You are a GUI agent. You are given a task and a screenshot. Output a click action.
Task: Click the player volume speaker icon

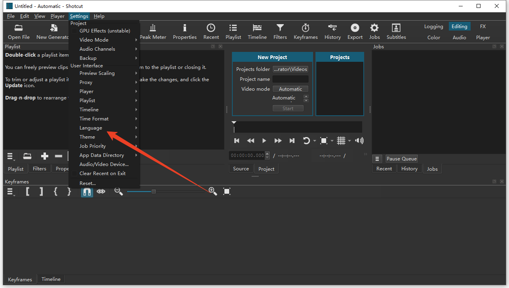[359, 141]
